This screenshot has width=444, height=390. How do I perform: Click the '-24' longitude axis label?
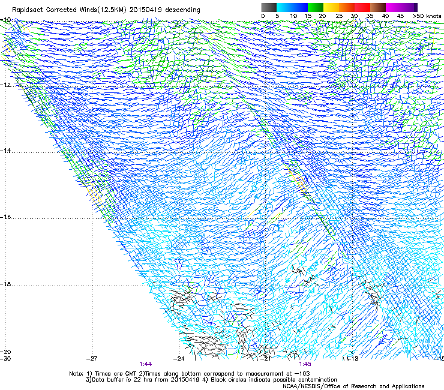(179, 359)
